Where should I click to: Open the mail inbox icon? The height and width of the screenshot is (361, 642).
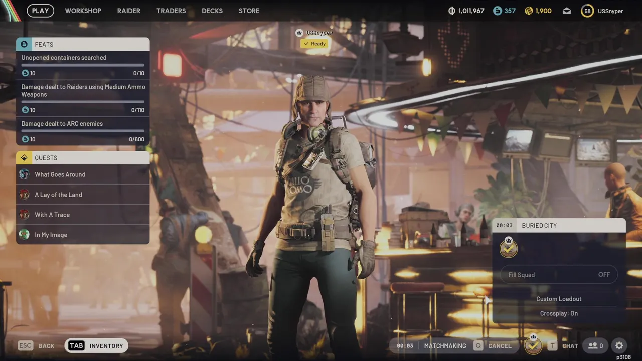point(567,11)
